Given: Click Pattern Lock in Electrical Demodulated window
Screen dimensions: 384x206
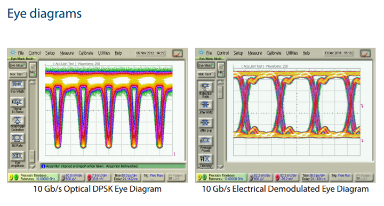Looking at the screenshot, I should pyautogui.click(x=364, y=177).
